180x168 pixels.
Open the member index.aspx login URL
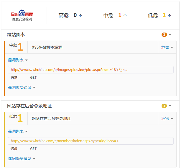coord(64,141)
